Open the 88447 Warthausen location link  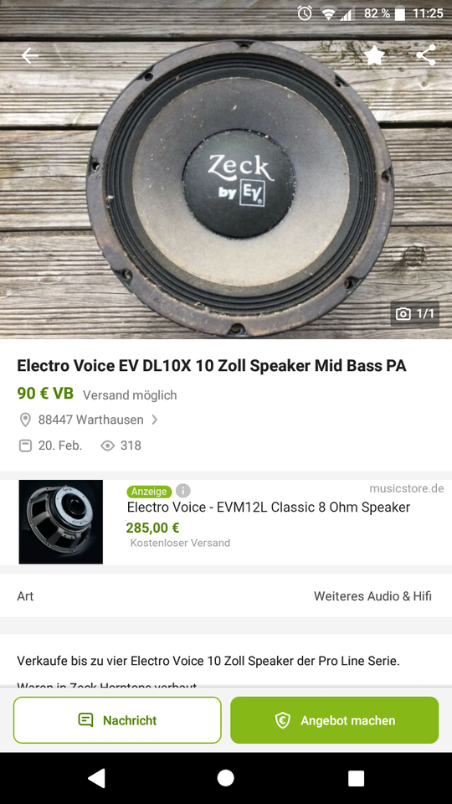pyautogui.click(x=90, y=420)
